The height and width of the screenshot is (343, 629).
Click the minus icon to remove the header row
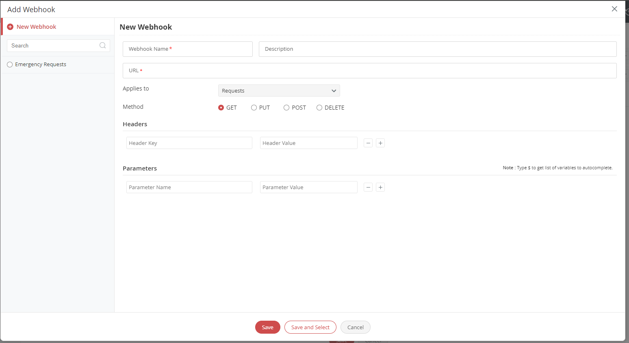(368, 142)
